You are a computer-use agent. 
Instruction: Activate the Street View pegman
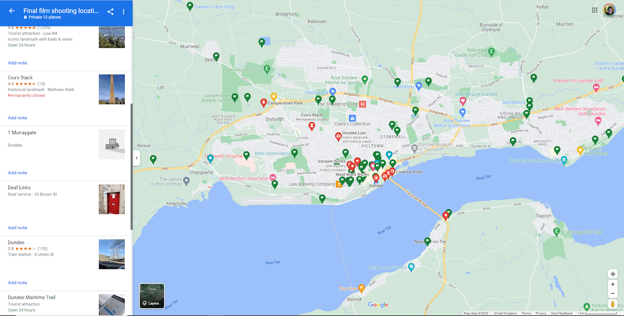[x=613, y=304]
